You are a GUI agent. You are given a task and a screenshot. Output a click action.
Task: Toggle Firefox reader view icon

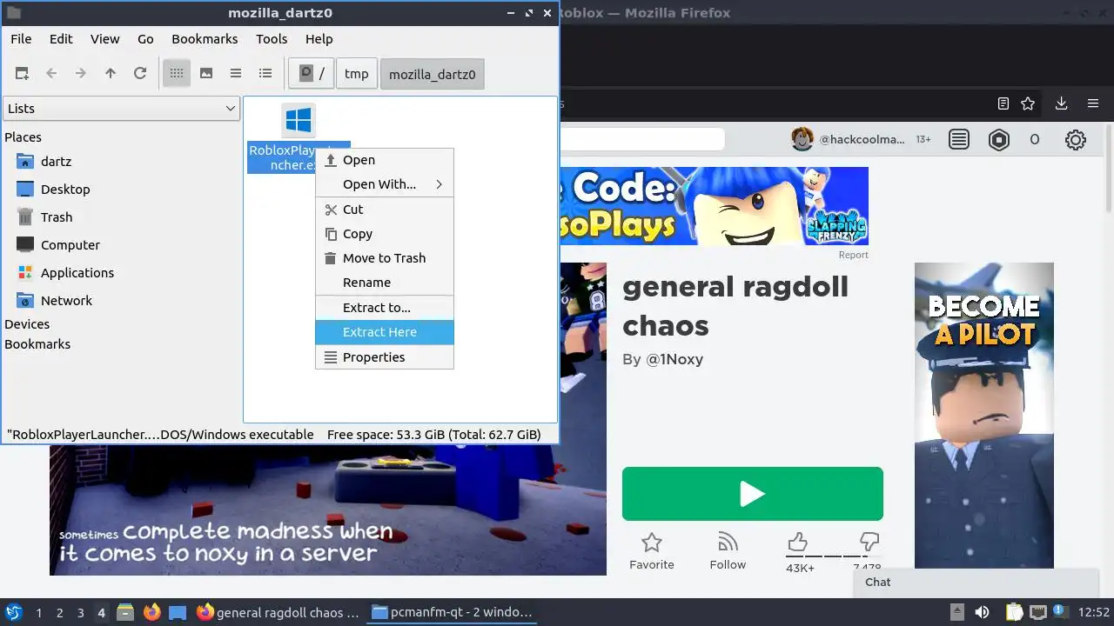click(x=1003, y=103)
